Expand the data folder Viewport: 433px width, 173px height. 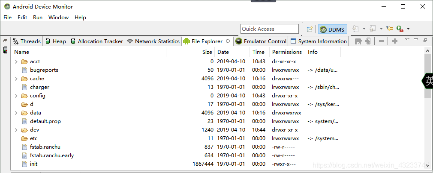tap(16, 113)
